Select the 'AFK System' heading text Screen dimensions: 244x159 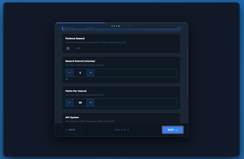(72, 117)
